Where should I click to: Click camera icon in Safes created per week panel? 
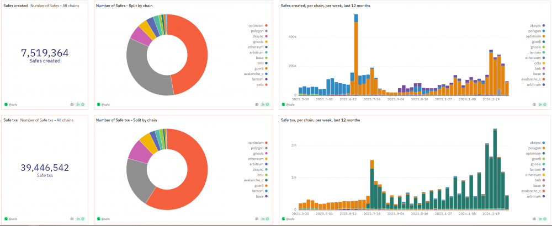pyautogui.click(x=535, y=104)
